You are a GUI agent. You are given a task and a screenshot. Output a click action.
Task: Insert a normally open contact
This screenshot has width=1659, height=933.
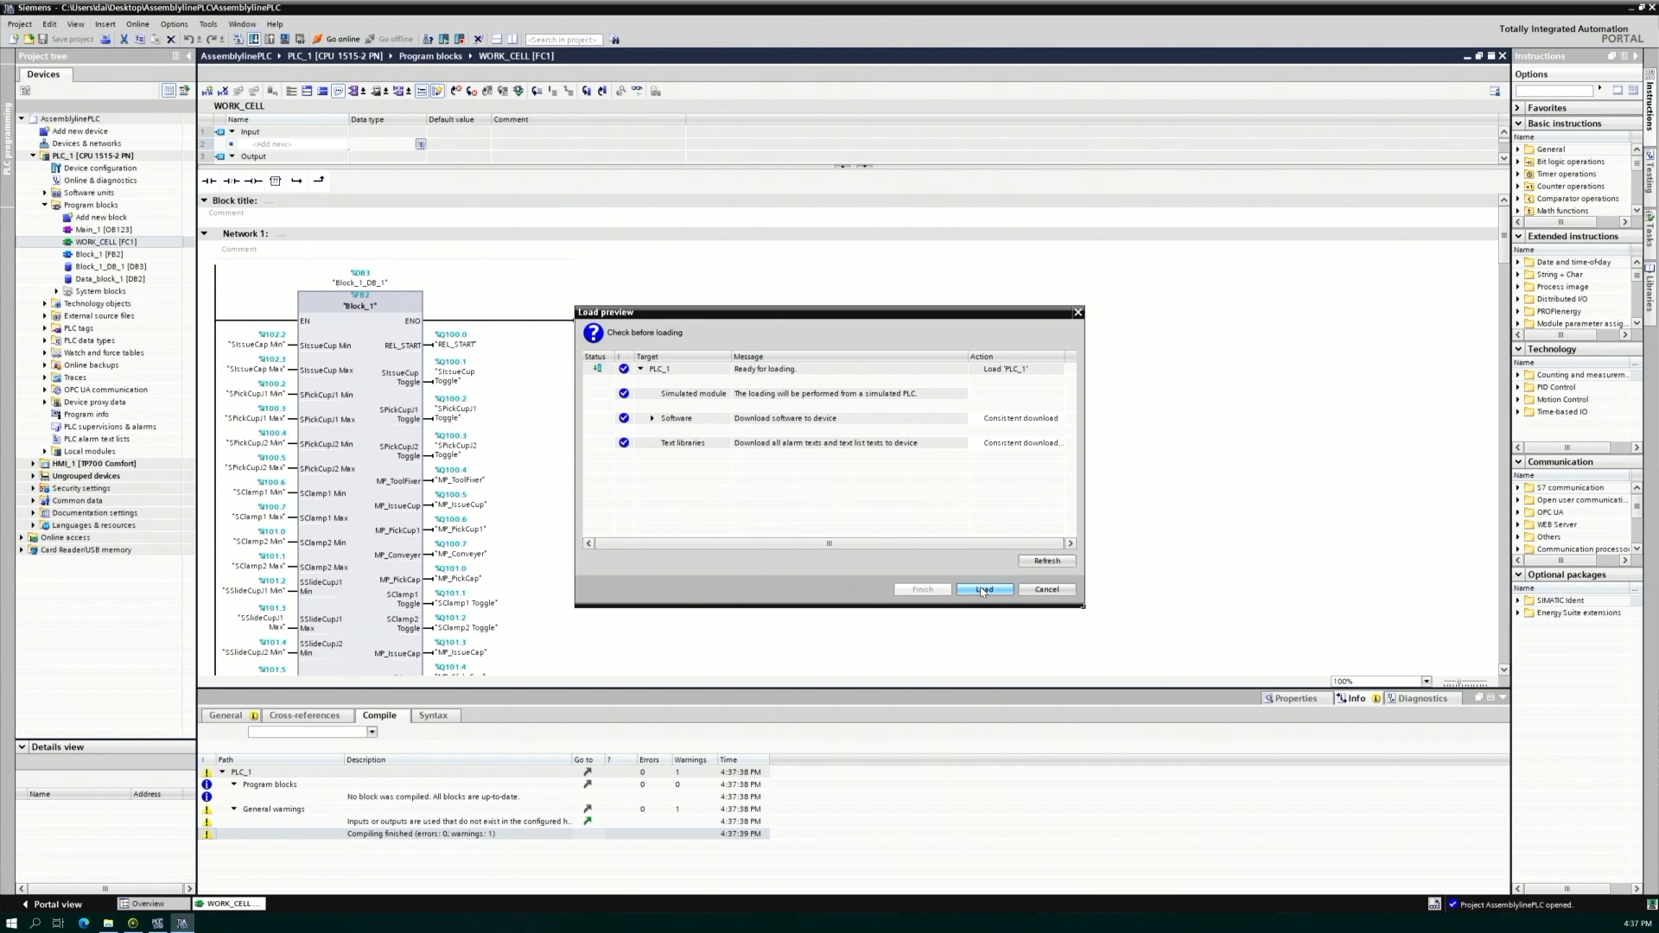[x=209, y=181]
